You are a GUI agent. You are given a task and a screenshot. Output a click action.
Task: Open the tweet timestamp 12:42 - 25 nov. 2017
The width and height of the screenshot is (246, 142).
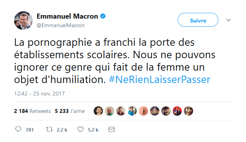tap(39, 94)
